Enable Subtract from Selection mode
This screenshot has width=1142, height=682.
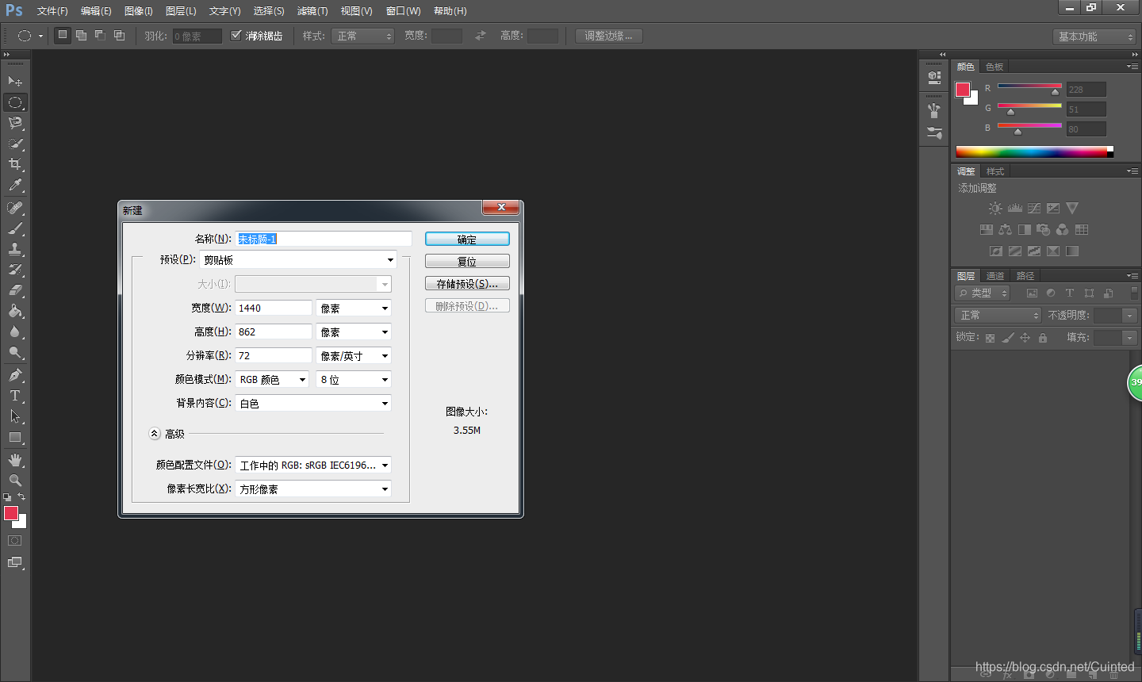click(101, 36)
